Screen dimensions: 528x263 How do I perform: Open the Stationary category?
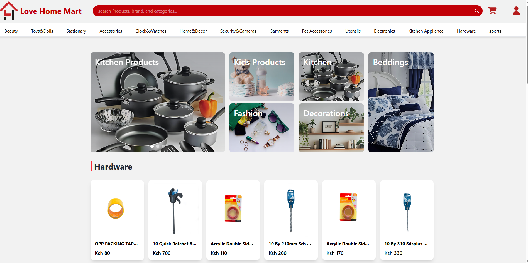point(76,31)
